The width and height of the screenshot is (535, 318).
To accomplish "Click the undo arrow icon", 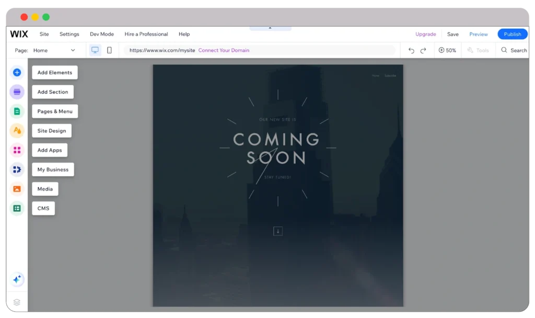I will 411,50.
